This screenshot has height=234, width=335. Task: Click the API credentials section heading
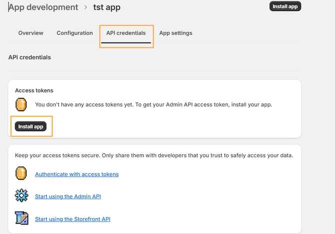point(29,57)
